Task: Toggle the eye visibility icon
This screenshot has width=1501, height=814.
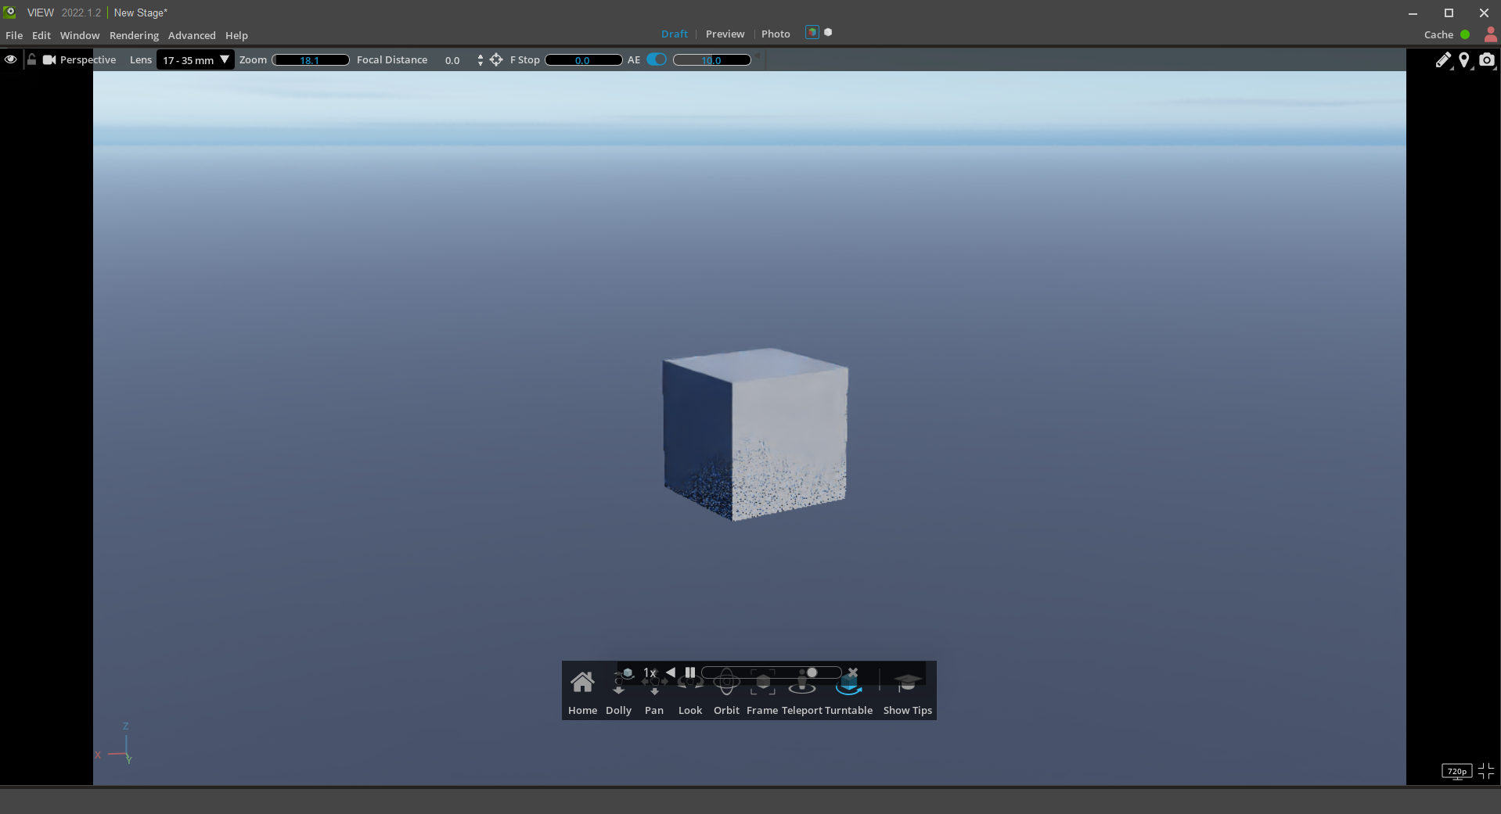Action: tap(11, 60)
